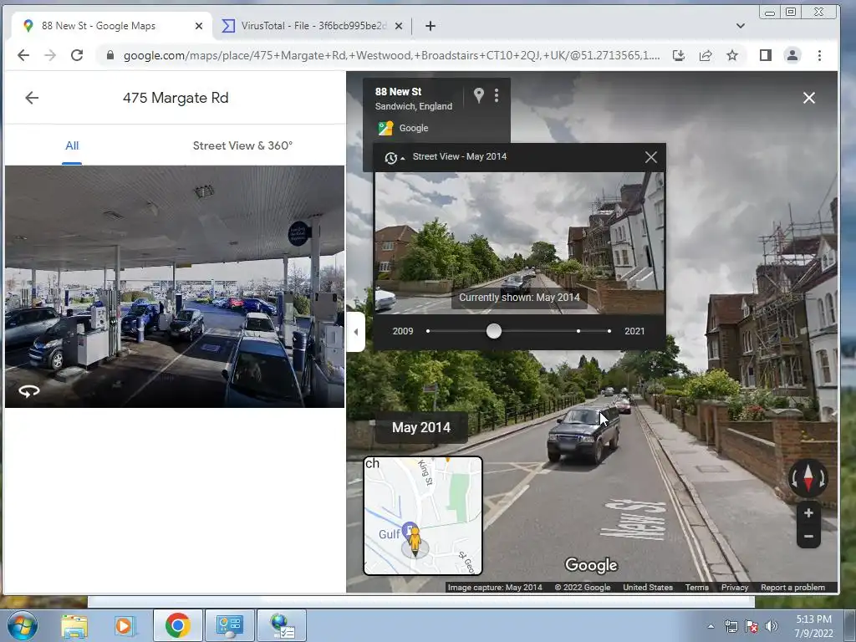Open the minimap in the Street View corner
856x642 pixels.
[423, 515]
